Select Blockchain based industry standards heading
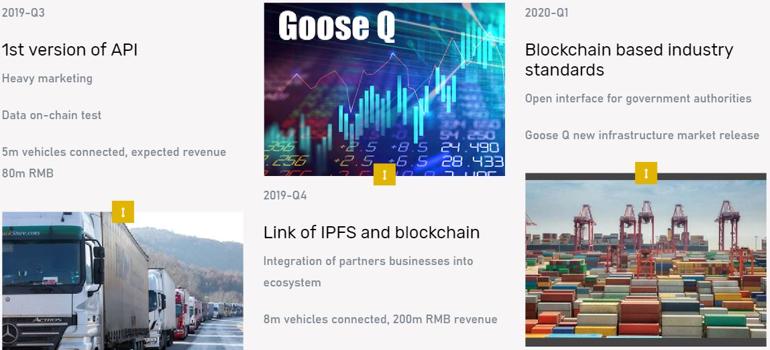This screenshot has width=770, height=350. pos(629,60)
